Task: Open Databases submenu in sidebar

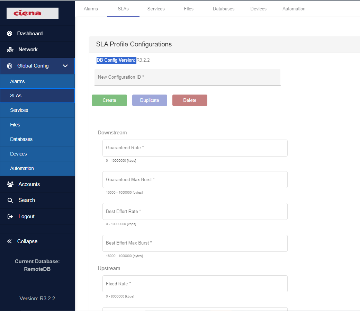Action: (37, 139)
